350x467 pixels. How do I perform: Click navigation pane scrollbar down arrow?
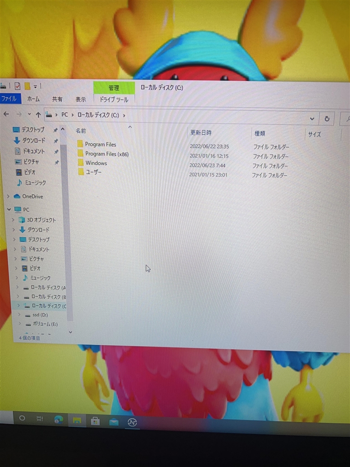tap(71, 332)
